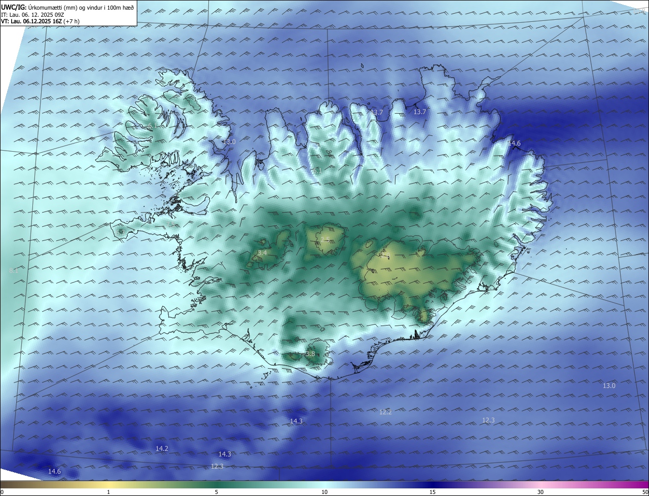Click the 3.4 value label on the map
649x496 pixels.
tap(262, 253)
